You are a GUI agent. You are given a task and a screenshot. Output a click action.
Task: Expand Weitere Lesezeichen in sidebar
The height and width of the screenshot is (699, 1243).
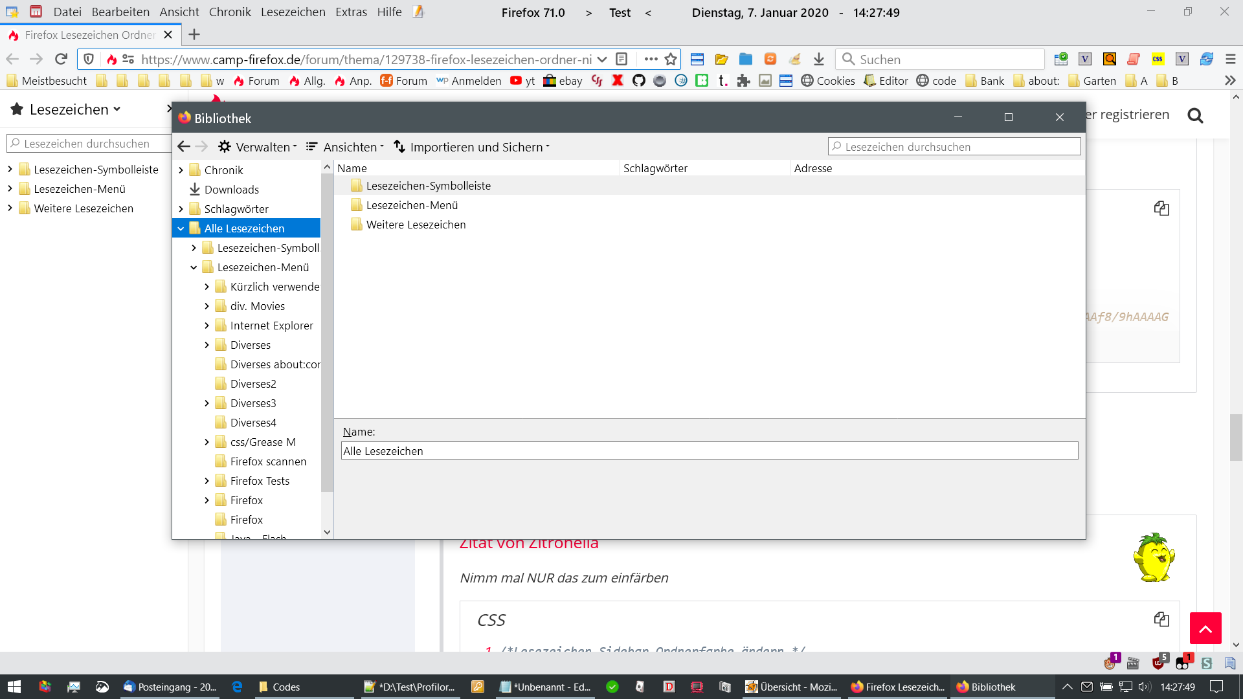(10, 208)
